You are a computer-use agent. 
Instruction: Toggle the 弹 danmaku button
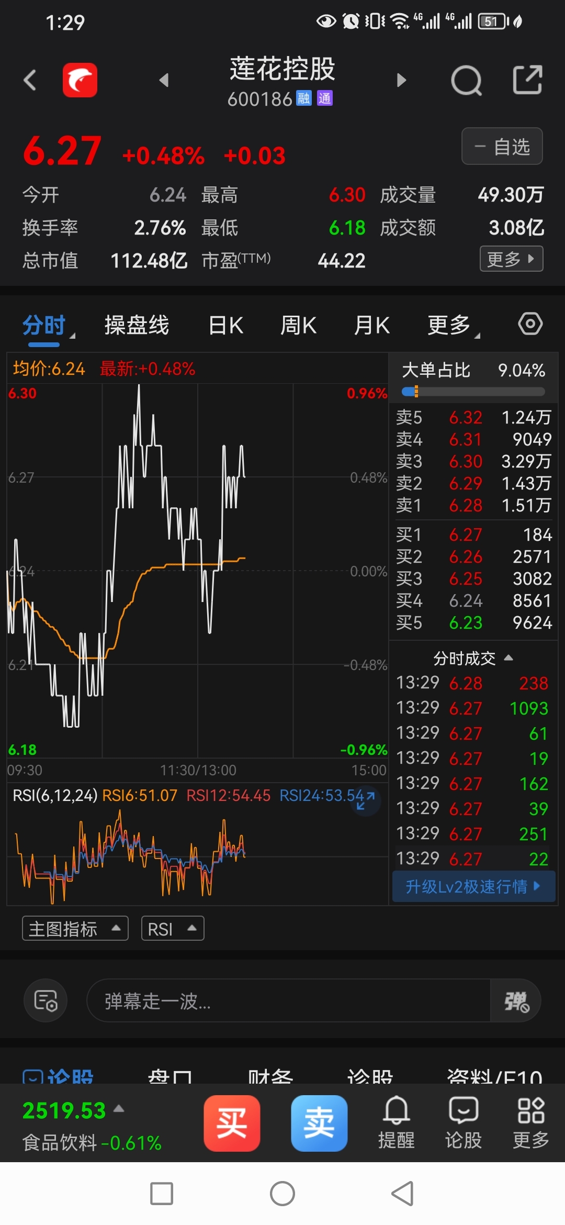click(516, 1000)
